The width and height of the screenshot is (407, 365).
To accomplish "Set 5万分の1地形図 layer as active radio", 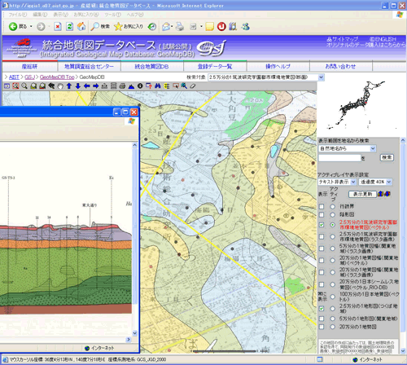I will (x=332, y=319).
